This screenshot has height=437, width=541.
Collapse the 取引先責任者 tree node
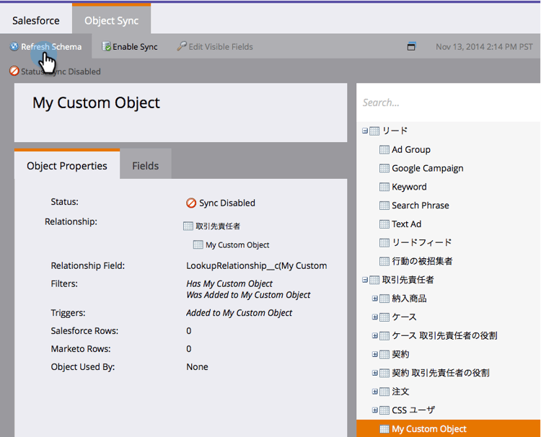(365, 280)
